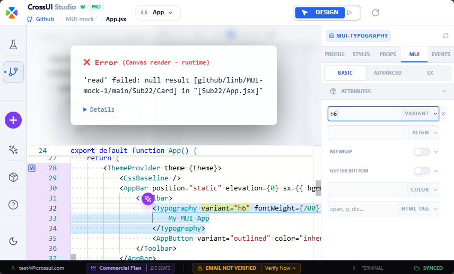Select the MUI tab
This screenshot has width=454, height=274.
coord(414,54)
